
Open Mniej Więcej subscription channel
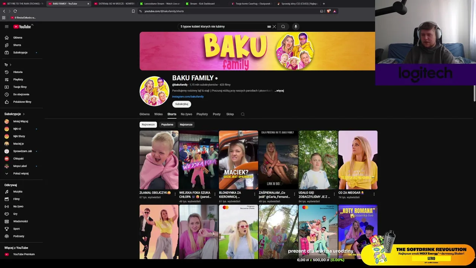click(x=21, y=121)
